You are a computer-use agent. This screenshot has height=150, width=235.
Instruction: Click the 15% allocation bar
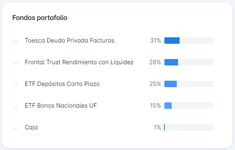pos(189,106)
